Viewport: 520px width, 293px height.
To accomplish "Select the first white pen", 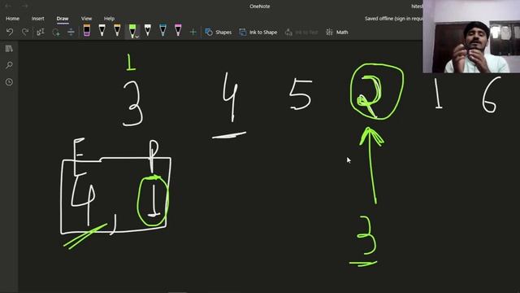I will pos(102,30).
